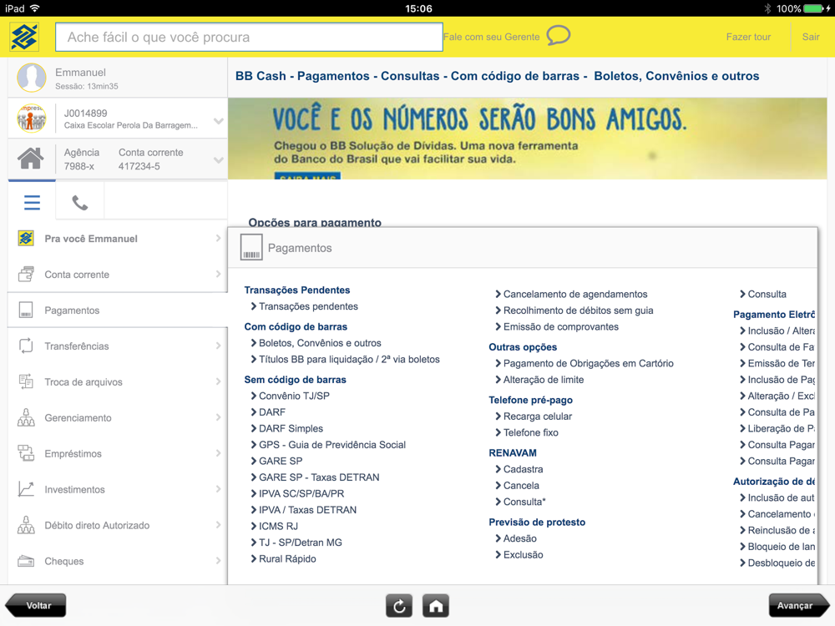Open the BB Solução de Dívidas banner

pos(527,139)
